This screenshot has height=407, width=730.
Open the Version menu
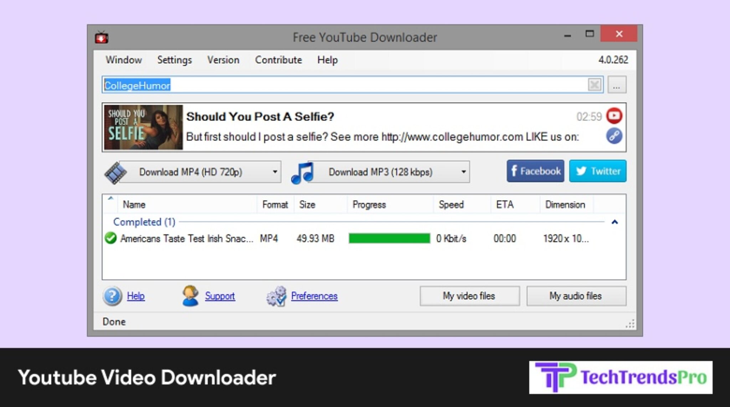(223, 60)
